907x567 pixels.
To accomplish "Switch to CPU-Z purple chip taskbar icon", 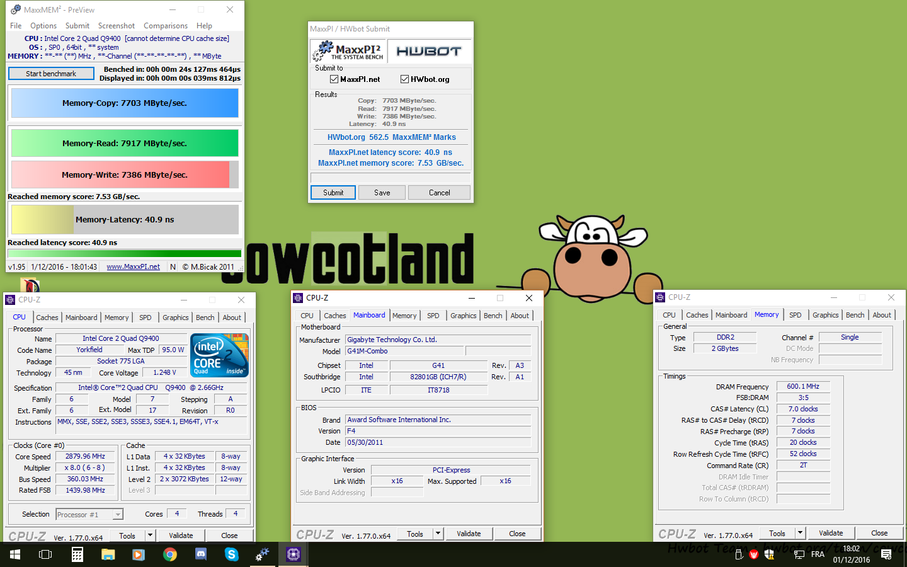I will click(x=293, y=554).
